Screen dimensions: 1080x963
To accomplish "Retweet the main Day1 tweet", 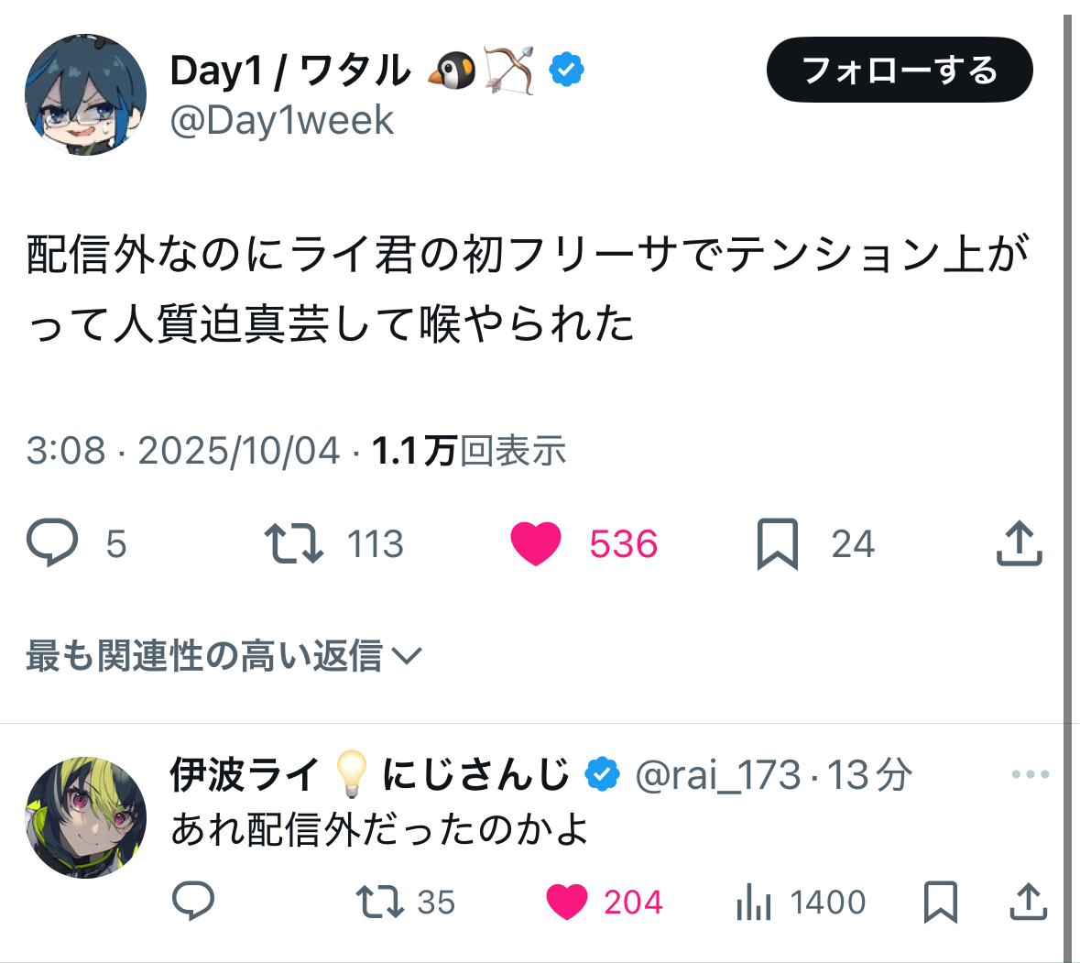I will click(x=293, y=543).
